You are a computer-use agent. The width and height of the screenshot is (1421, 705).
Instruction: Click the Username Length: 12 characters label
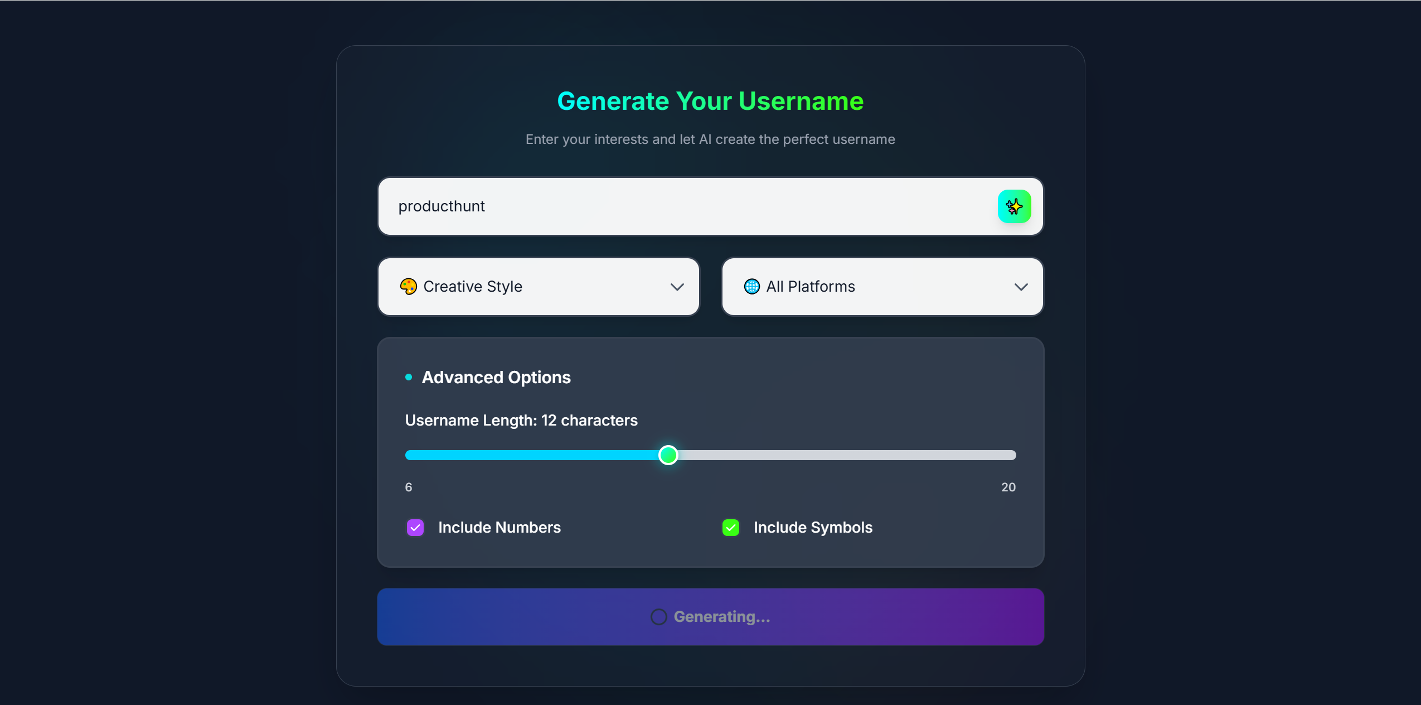(x=521, y=421)
